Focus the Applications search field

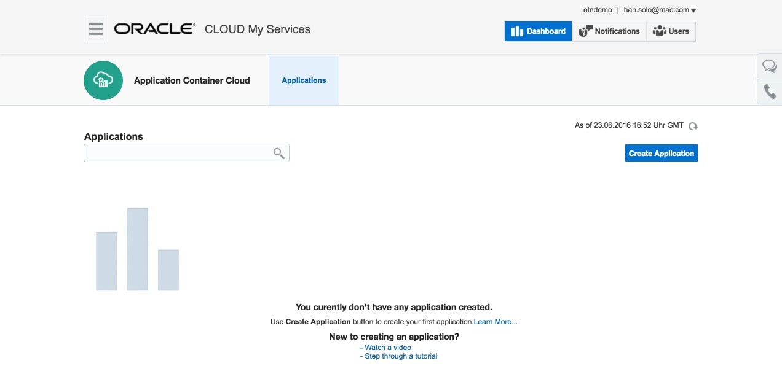(178, 153)
